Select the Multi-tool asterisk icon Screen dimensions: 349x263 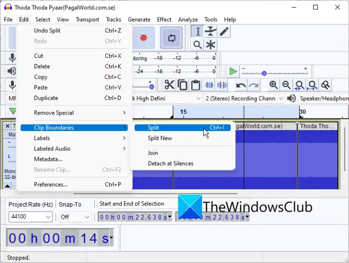point(210,45)
